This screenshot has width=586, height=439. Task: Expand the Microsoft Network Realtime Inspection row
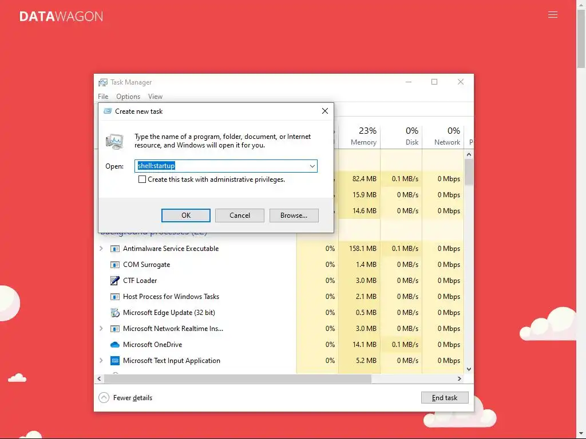[101, 329]
